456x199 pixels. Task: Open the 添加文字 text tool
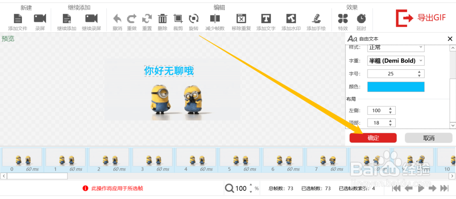tap(266, 19)
